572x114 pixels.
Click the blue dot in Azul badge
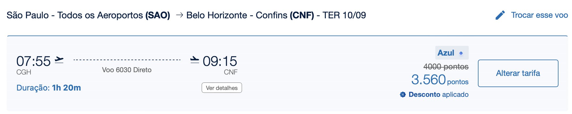(x=461, y=53)
